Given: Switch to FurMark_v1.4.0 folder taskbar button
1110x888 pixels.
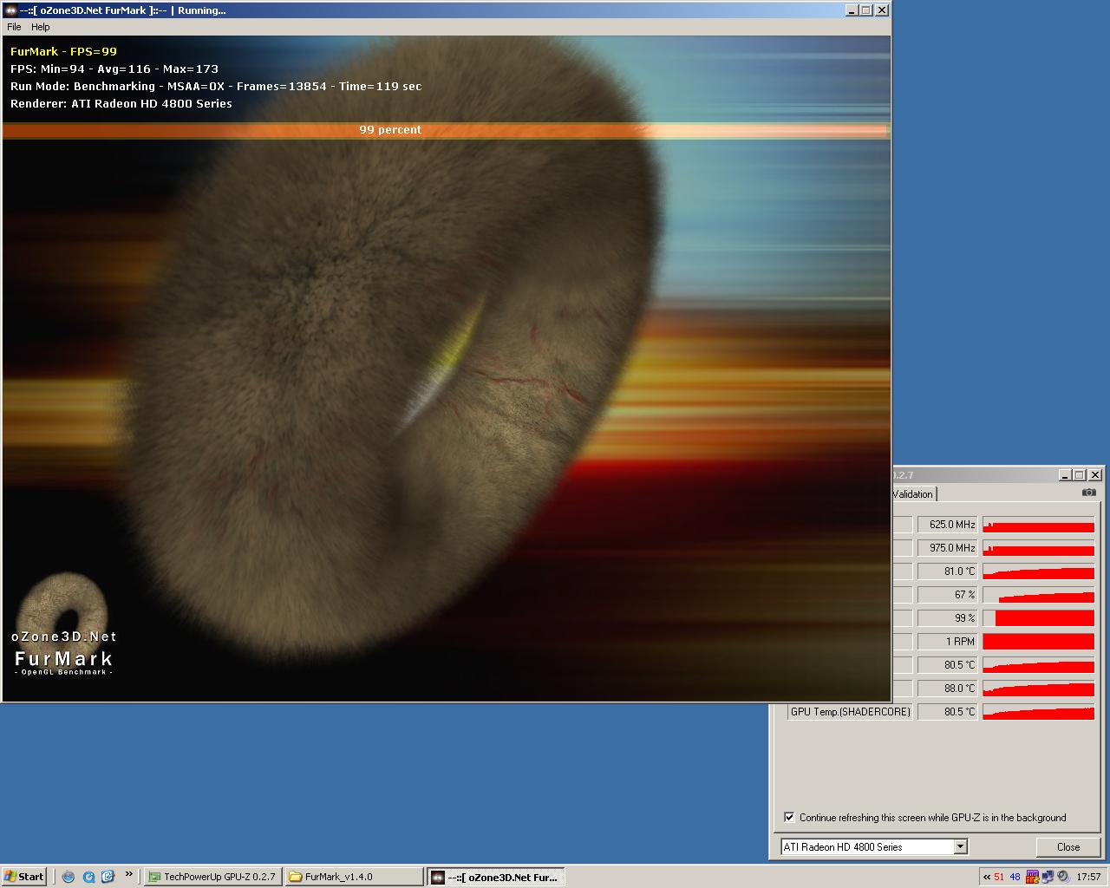Looking at the screenshot, I should pos(354,877).
